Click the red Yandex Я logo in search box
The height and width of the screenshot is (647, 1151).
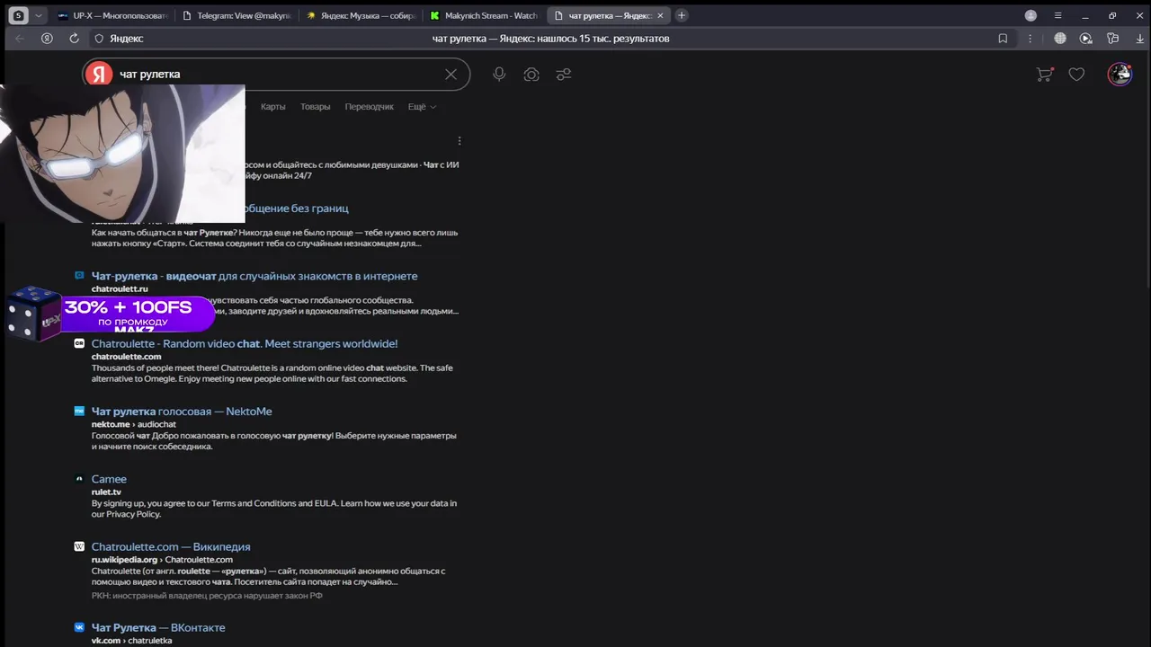(98, 74)
